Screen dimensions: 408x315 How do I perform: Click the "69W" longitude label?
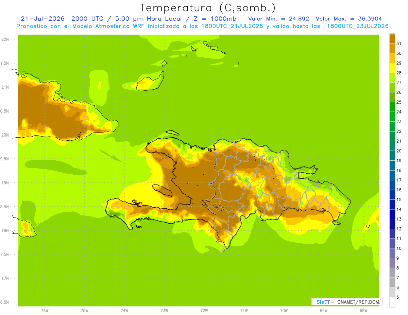coord(324,311)
